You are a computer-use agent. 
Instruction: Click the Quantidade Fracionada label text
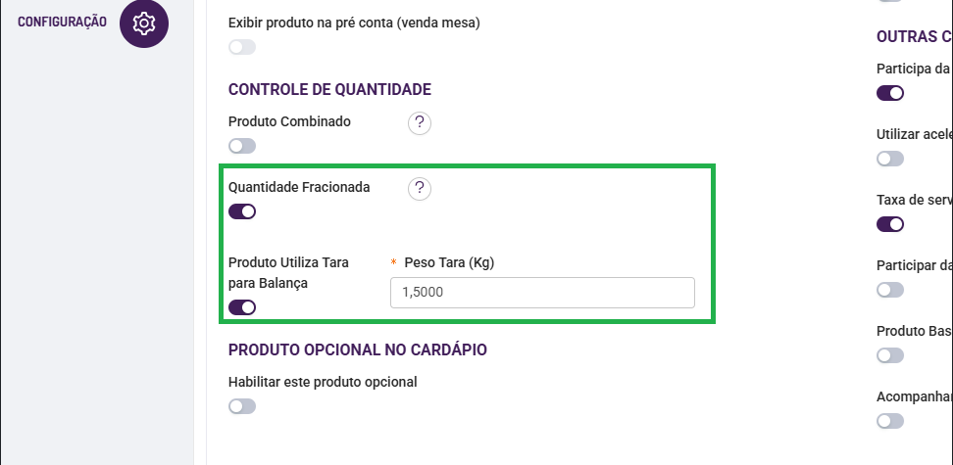pos(299,187)
